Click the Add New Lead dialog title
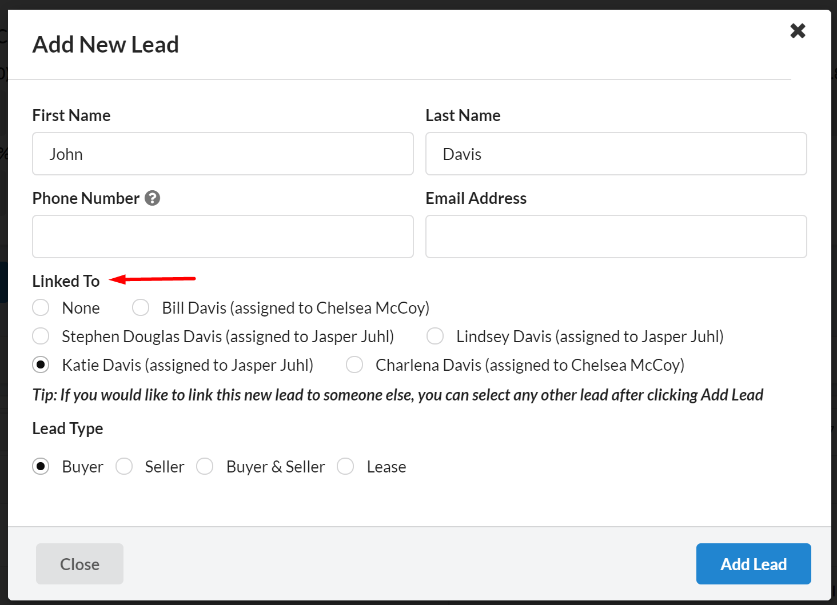Image resolution: width=837 pixels, height=605 pixels. coord(106,45)
